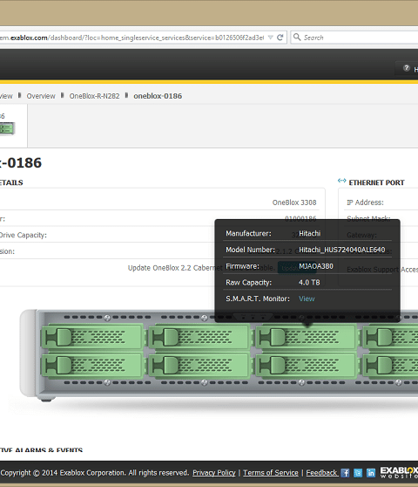Viewport: 418px width, 487px height.
Task: Click the Hitachi manufacturer value
Action: (x=309, y=233)
